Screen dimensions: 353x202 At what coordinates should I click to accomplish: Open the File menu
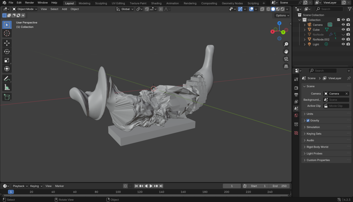11,3
